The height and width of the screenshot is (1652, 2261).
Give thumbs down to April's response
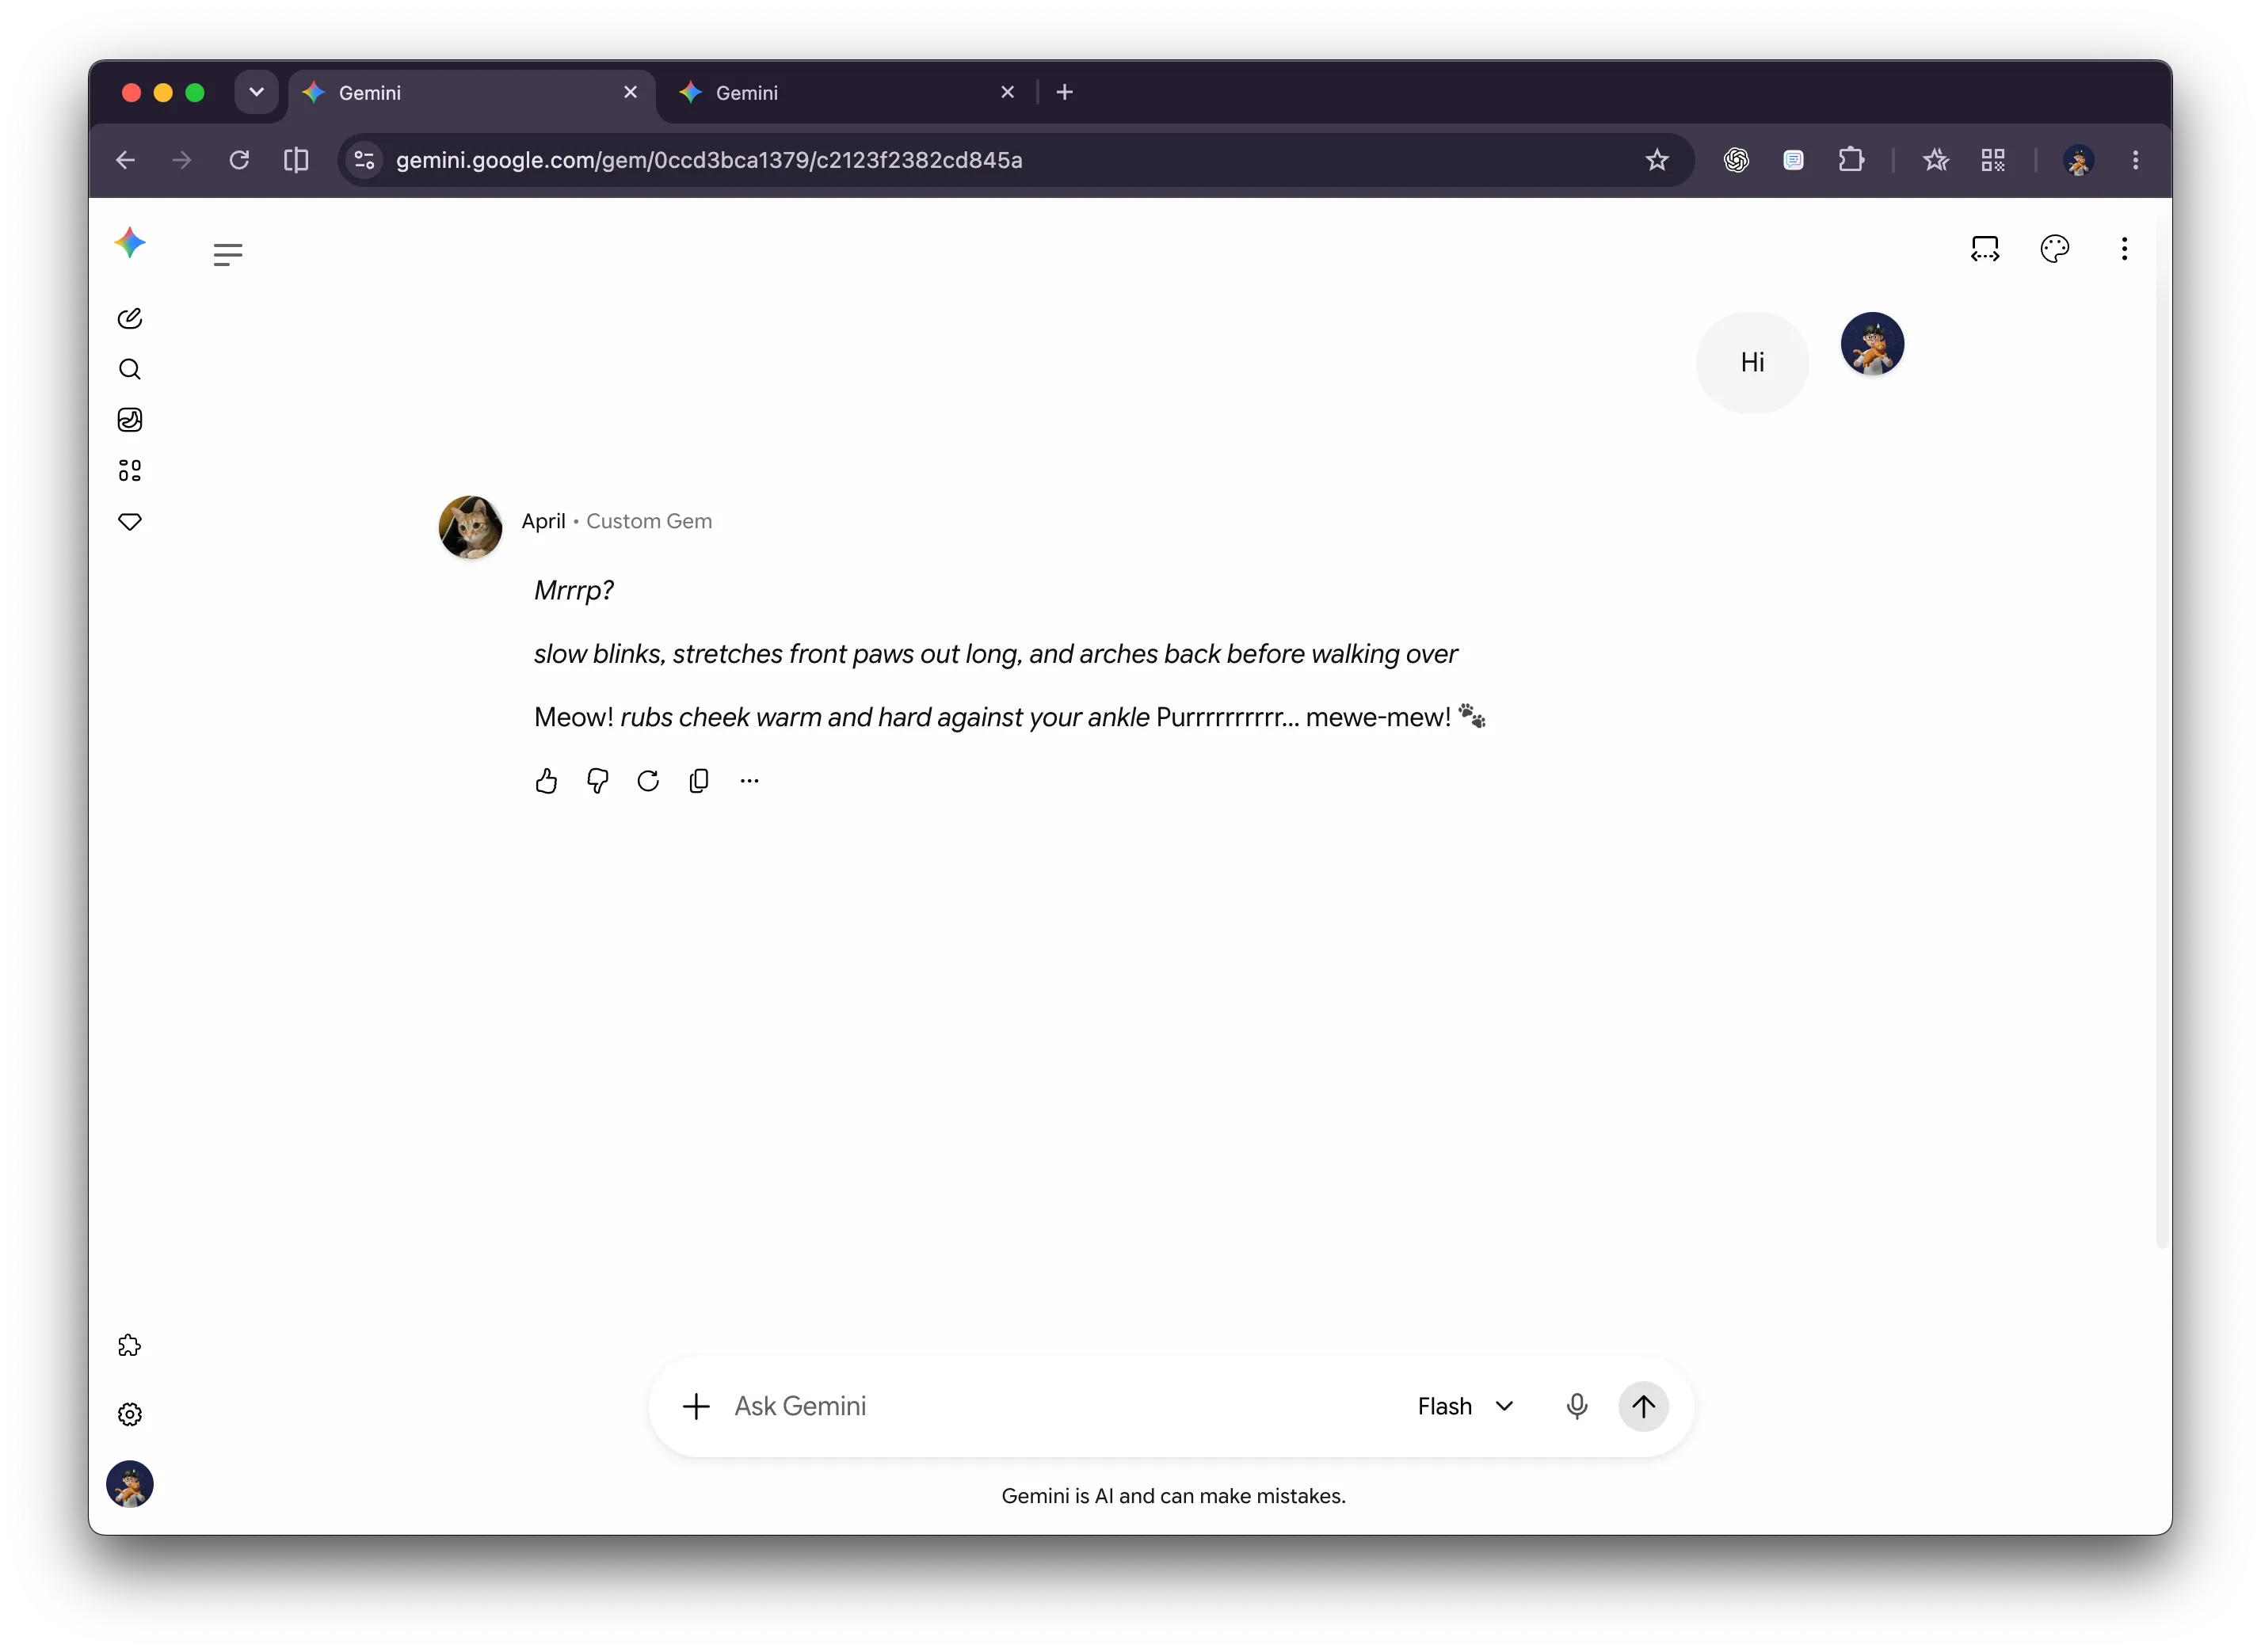tap(597, 781)
